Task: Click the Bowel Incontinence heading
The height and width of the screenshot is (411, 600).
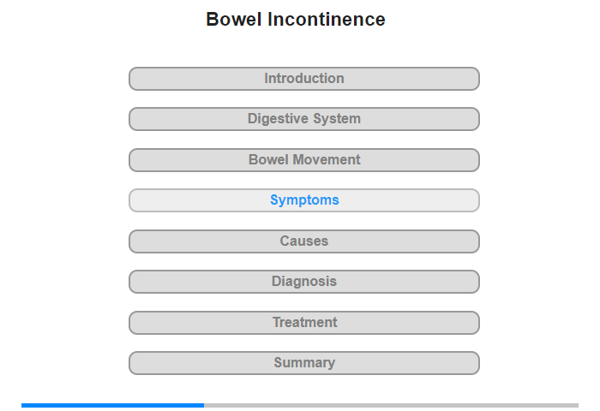Action: [296, 19]
